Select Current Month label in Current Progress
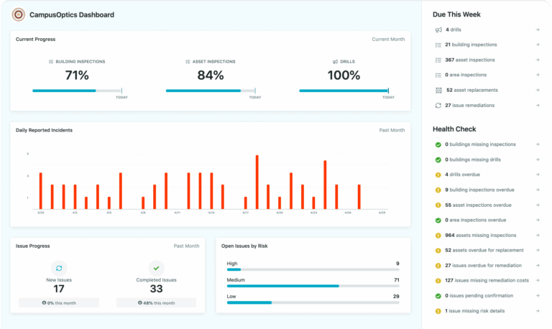The image size is (552, 329). pos(388,40)
